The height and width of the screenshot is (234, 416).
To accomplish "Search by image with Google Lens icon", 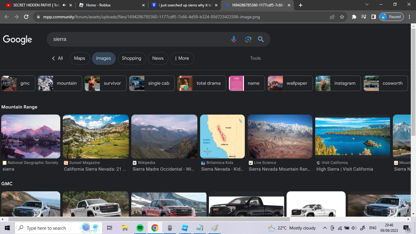I will coord(248,39).
